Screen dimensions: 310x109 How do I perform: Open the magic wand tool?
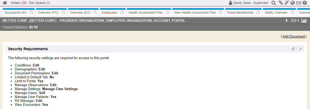point(287,3)
